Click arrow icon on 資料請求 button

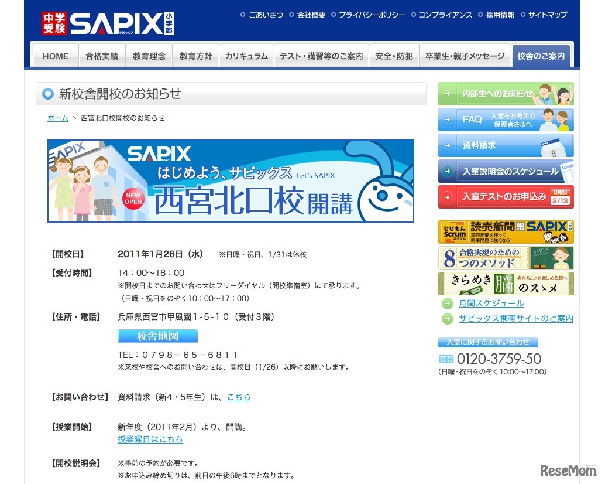click(x=448, y=146)
